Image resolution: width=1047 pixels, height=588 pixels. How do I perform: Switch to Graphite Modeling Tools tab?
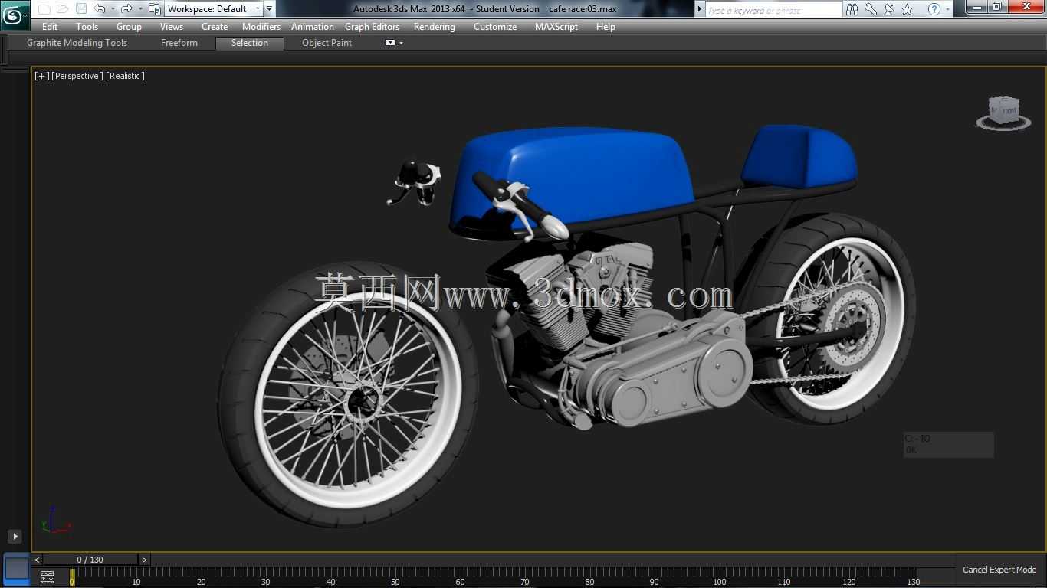pyautogui.click(x=77, y=43)
